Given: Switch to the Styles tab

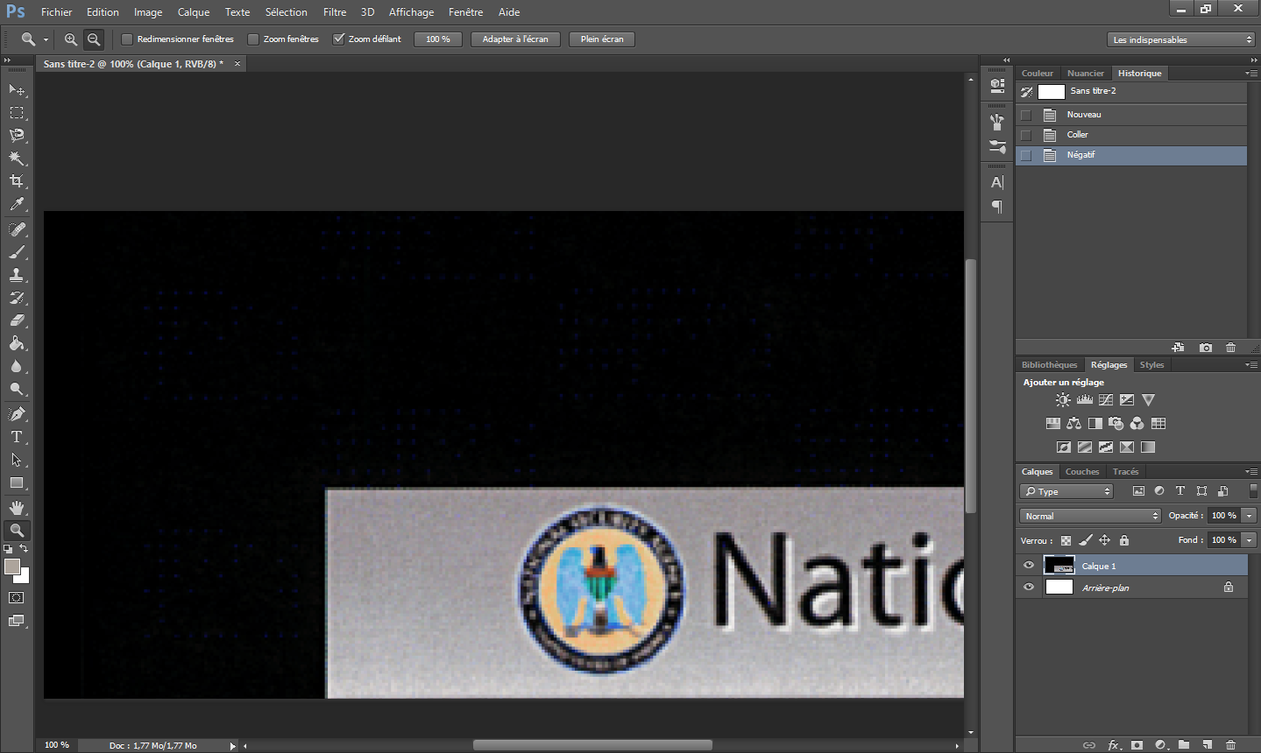Looking at the screenshot, I should pos(1151,365).
